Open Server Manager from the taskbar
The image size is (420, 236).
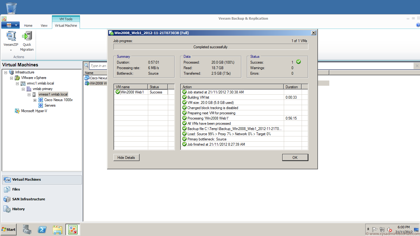click(x=27, y=230)
